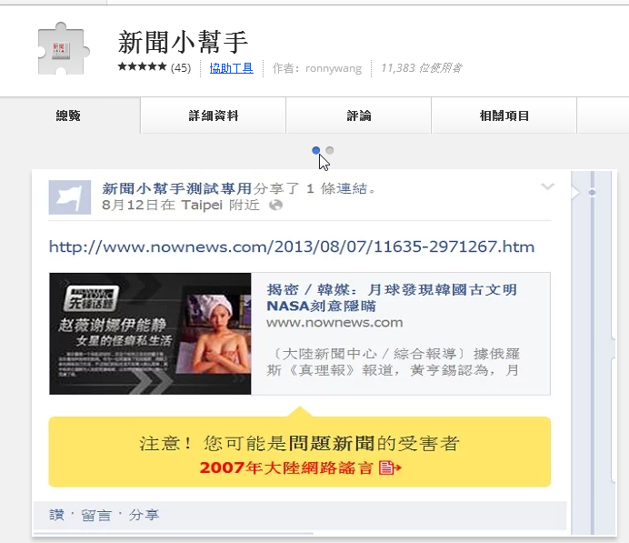629x543 pixels.
Task: Switch to the 詳細資料 tab
Action: coord(214,116)
